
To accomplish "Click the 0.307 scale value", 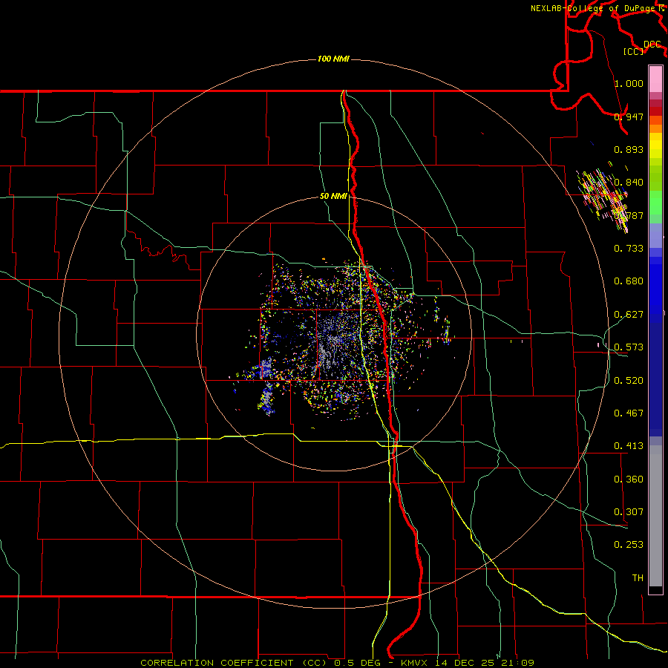I will 629,512.
